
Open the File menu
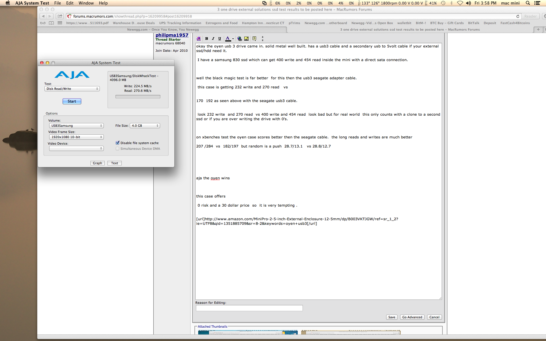pyautogui.click(x=57, y=3)
